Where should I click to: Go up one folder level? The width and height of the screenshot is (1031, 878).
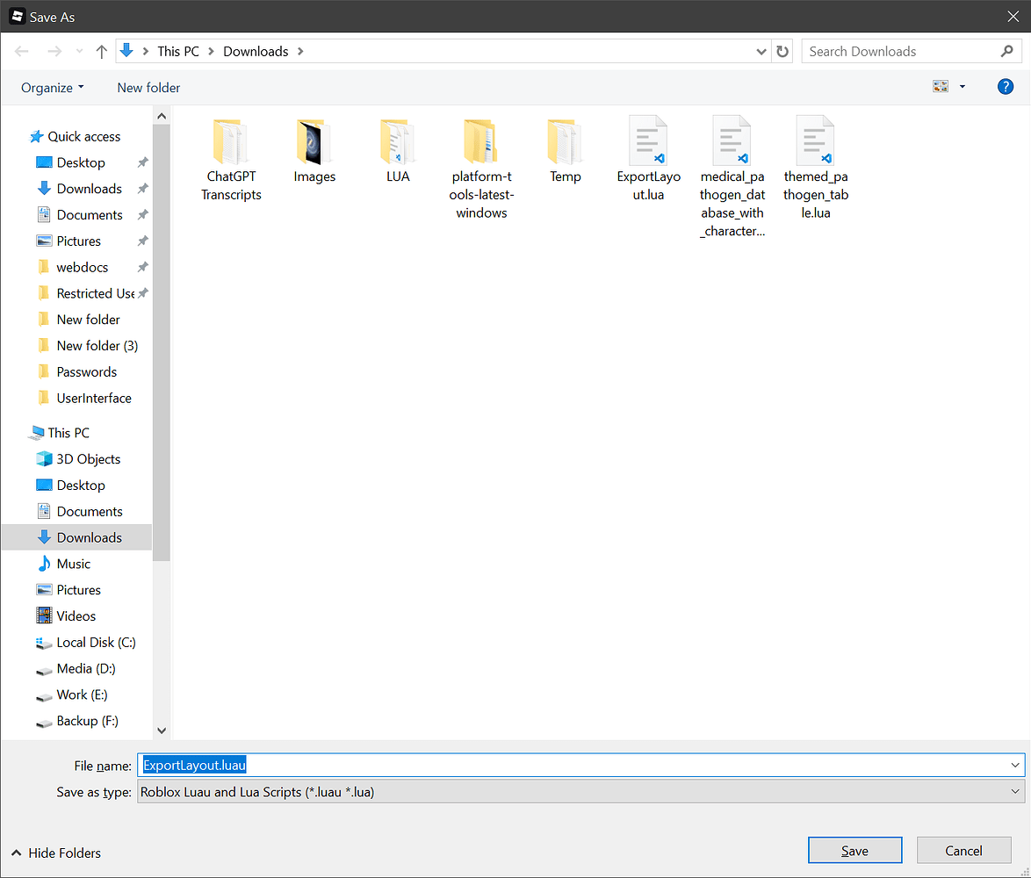click(101, 51)
